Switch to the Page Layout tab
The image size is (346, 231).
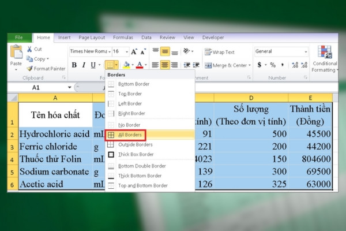[92, 38]
